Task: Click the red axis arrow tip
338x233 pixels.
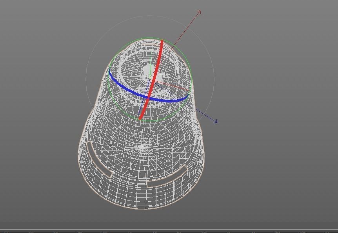Action: pos(199,12)
